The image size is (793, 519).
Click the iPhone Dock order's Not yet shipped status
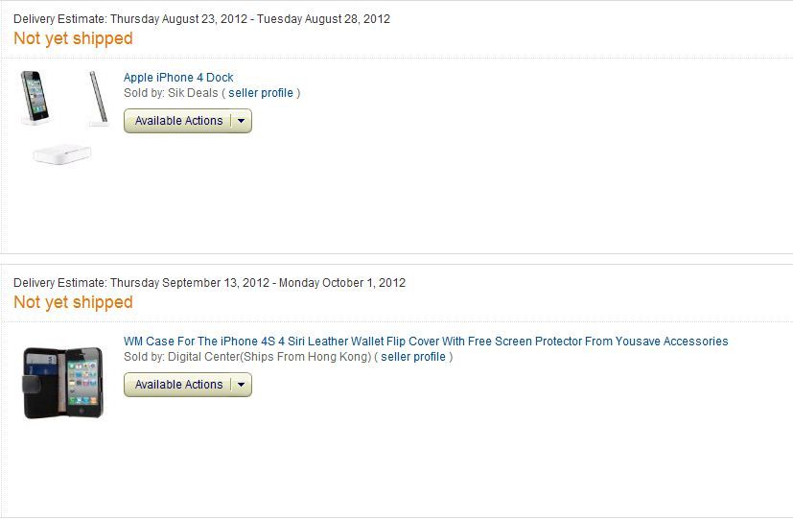pos(73,38)
